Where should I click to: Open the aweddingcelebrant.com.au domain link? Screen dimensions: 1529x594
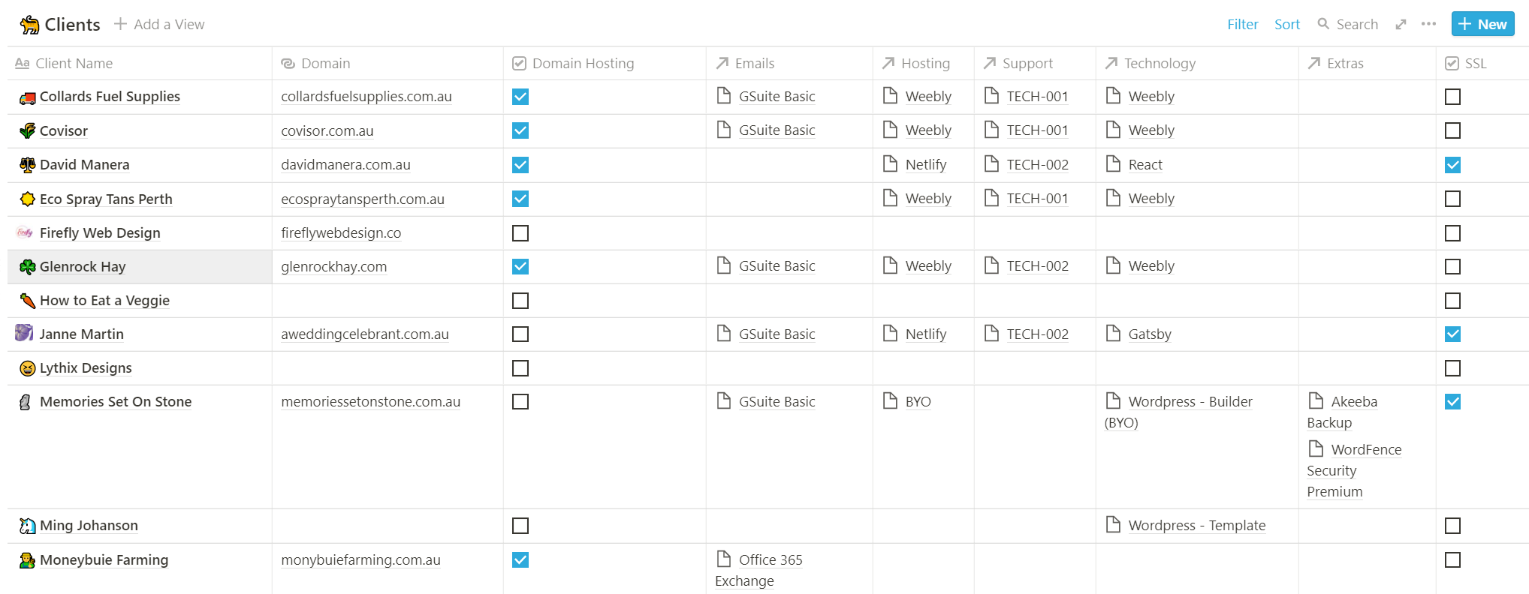tap(365, 334)
